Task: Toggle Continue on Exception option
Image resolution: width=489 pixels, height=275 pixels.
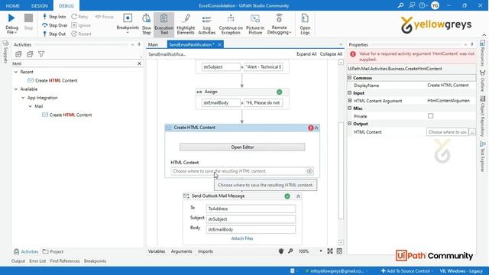Action: click(x=231, y=24)
